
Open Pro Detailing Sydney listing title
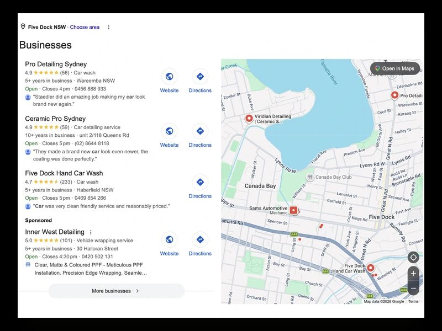(56, 64)
